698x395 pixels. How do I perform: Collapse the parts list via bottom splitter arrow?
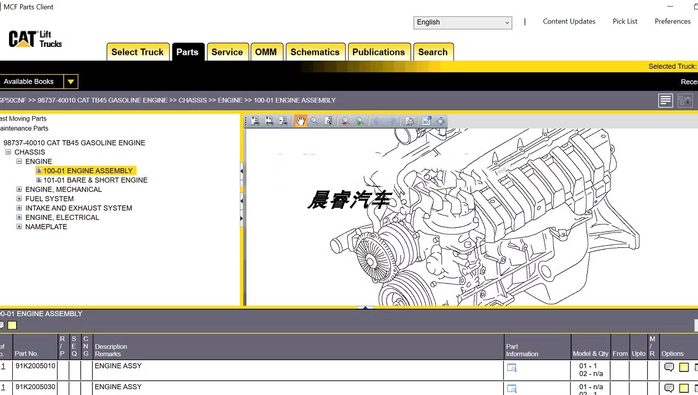tap(365, 308)
